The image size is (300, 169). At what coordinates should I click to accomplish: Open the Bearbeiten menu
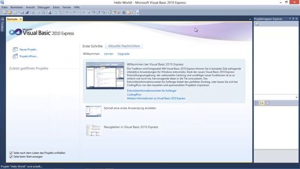[x=17, y=8]
